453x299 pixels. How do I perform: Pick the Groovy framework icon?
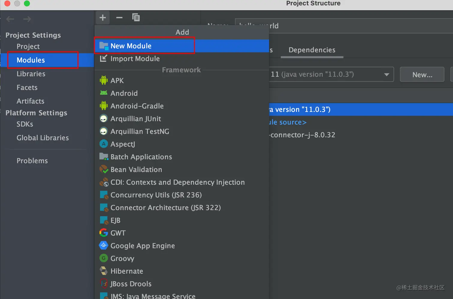tap(104, 258)
